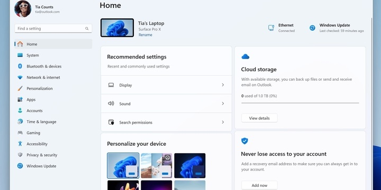Viewport: 381px width, 190px height.
Task: Click the Accounts person icon
Action: point(20,110)
